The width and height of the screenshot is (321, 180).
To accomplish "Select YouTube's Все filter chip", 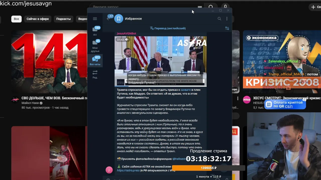I will (16, 19).
